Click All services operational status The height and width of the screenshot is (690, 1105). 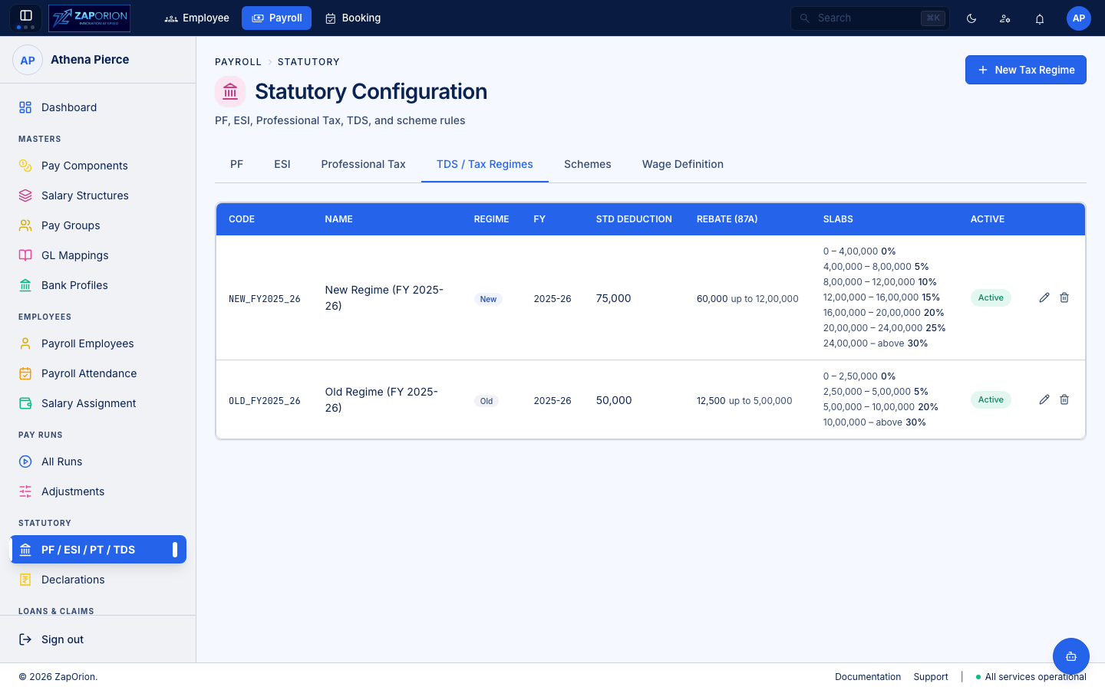coord(1031,677)
